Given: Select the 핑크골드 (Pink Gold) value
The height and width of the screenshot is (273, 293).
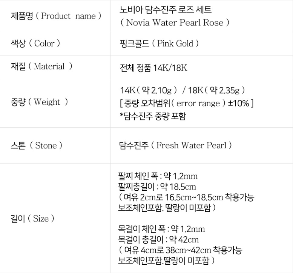Looking at the screenshot, I should [159, 43].
